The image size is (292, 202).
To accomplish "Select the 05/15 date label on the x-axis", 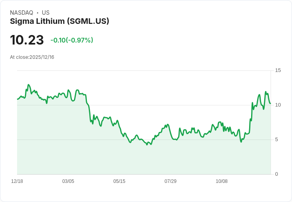I will [x=119, y=181].
